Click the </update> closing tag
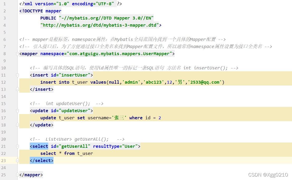Image resolution: width=292 pixels, height=180 pixels. pyautogui.click(x=42, y=125)
